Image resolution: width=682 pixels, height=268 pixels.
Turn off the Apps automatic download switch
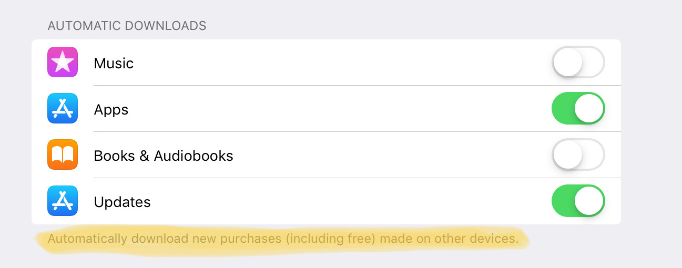point(578,109)
